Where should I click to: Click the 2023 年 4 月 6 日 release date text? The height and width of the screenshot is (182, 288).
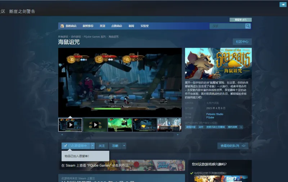pos(216,108)
